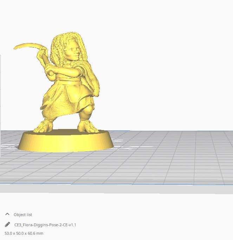Collapse the Object list chevron
233x240 pixels.
[x=7, y=214]
